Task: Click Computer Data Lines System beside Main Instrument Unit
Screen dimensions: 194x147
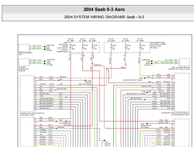Action: pyautogui.click(x=50, y=48)
